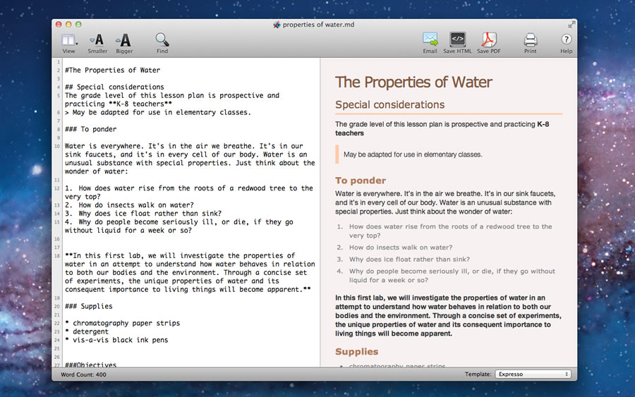This screenshot has width=635, height=397.
Task: Click the Word Count label in status bar
Action: point(83,374)
